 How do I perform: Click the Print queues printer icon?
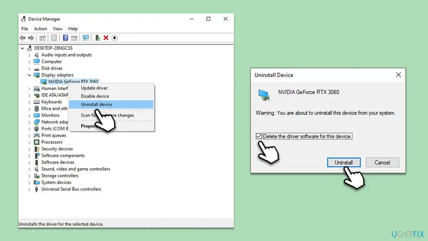[x=37, y=135]
